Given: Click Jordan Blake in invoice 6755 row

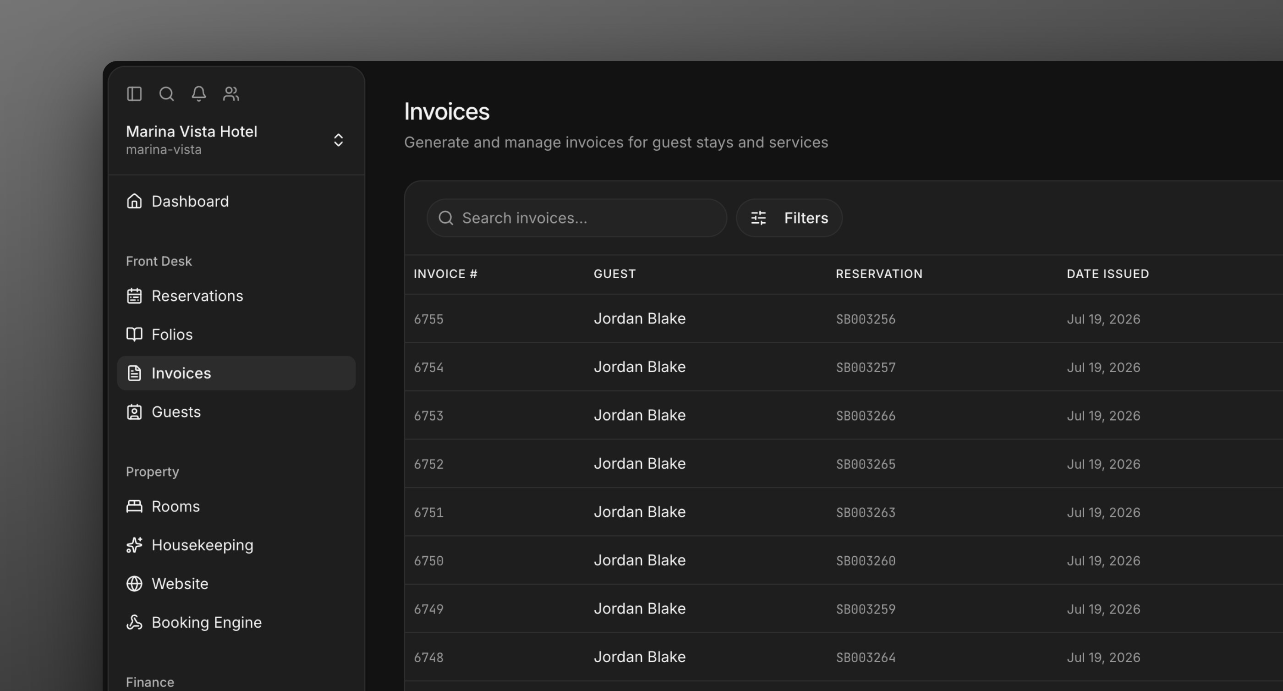Looking at the screenshot, I should (640, 318).
